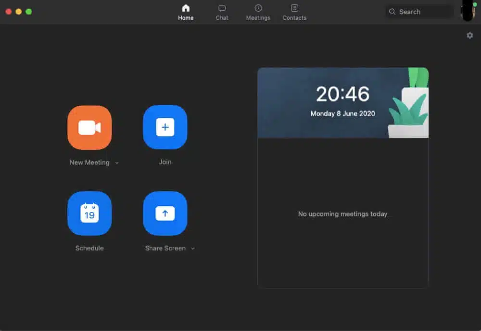Image resolution: width=481 pixels, height=331 pixels.
Task: Open Zoom settings with the gear icon
Action: [x=470, y=35]
